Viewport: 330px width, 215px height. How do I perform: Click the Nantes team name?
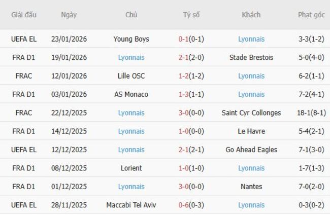coord(251,187)
